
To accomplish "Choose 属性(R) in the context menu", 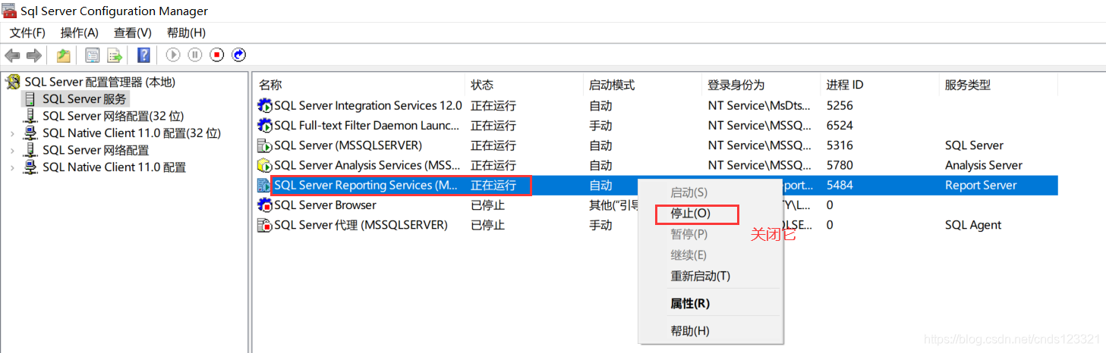I will click(690, 304).
